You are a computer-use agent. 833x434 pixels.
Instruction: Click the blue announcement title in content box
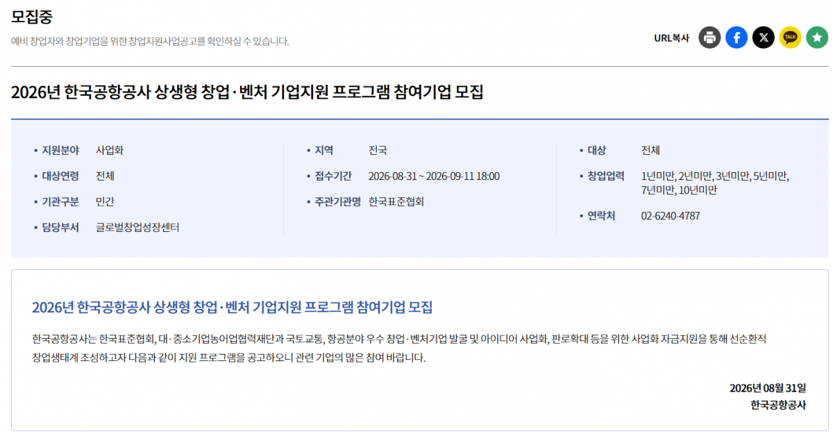coord(232,307)
